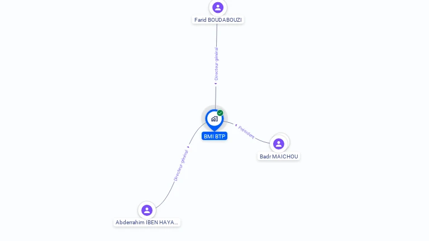The width and height of the screenshot is (429, 241).
Task: Select the Badr MAICHOU person avatar
Action: (x=279, y=144)
